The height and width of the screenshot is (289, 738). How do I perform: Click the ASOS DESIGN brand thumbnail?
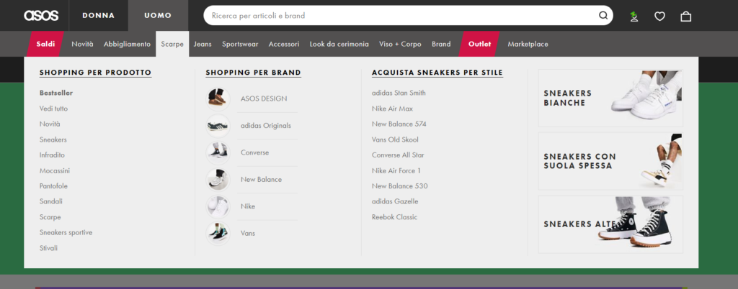point(218,99)
